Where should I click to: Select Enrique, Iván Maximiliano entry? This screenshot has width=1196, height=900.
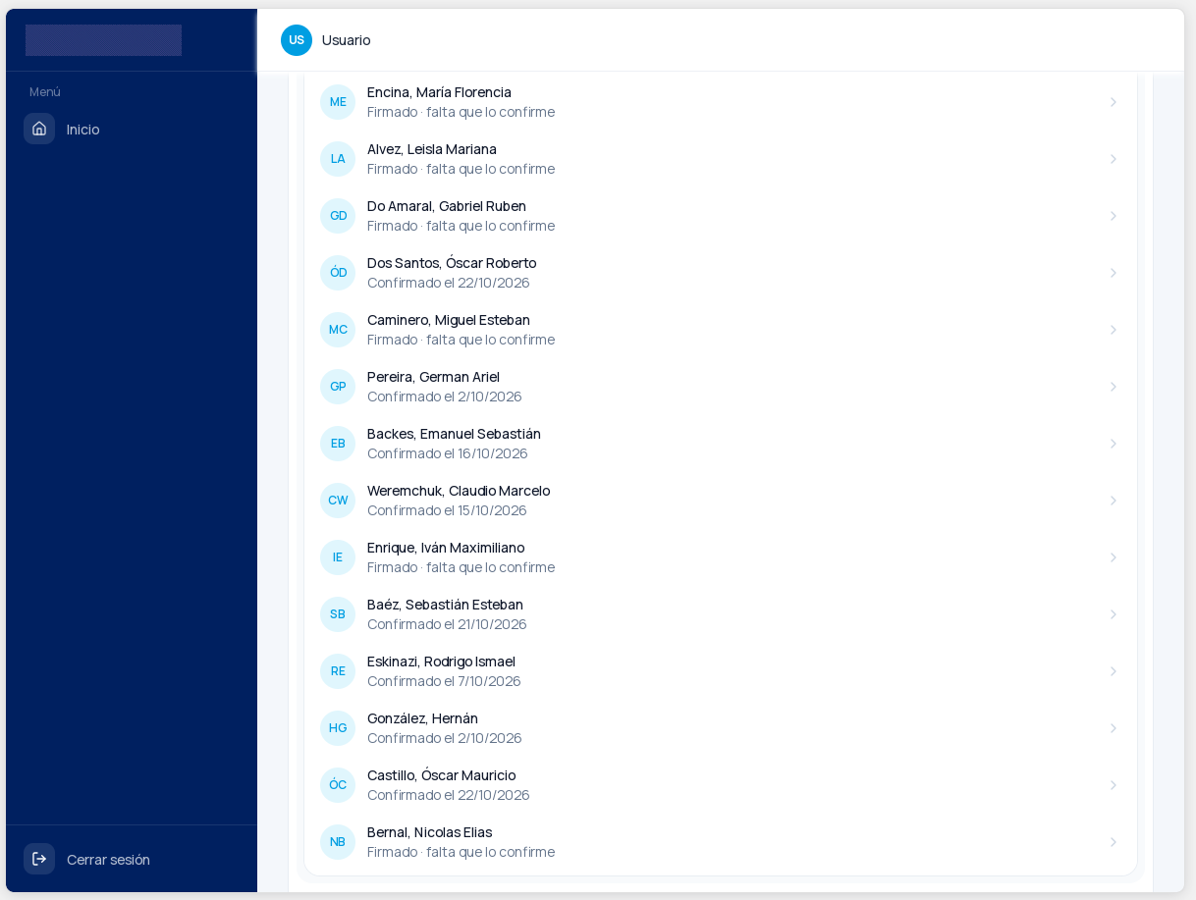[721, 557]
